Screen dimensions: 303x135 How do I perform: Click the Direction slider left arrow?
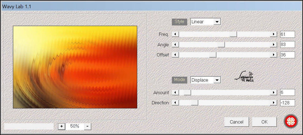[175, 103]
